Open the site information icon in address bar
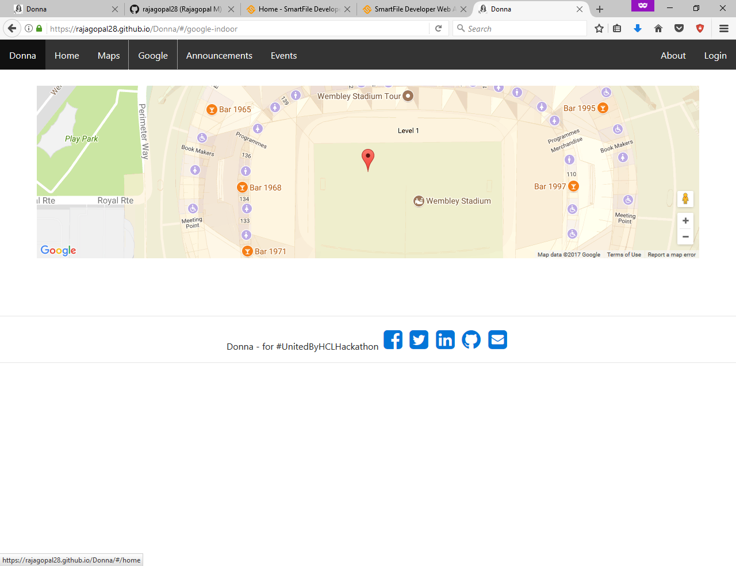736x566 pixels. tap(29, 28)
